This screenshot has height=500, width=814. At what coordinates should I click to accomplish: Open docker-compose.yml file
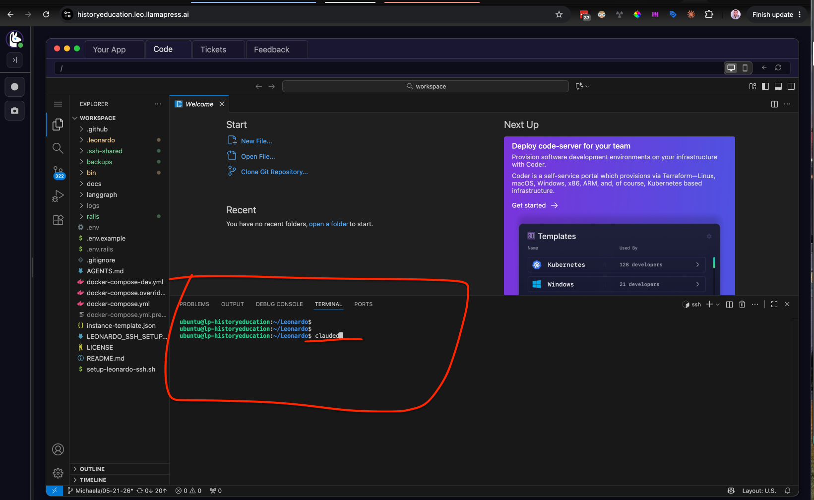118,304
